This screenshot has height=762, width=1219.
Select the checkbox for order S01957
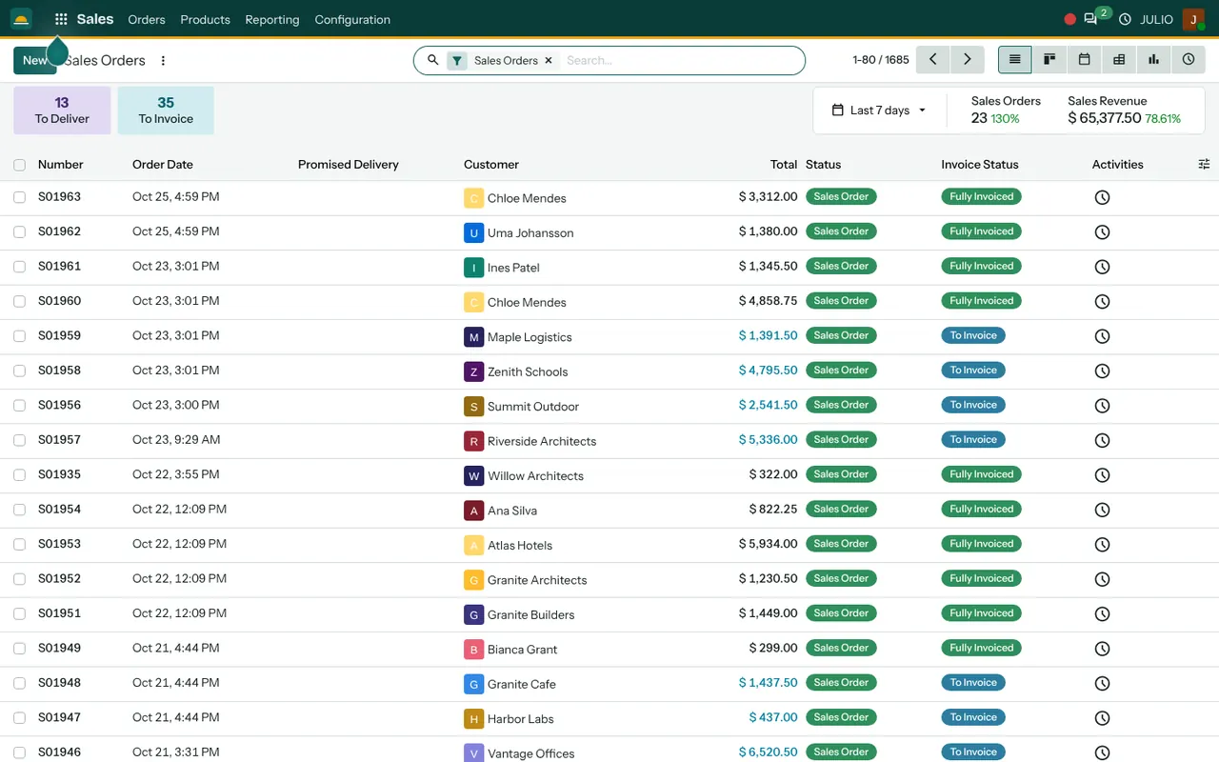click(19, 440)
